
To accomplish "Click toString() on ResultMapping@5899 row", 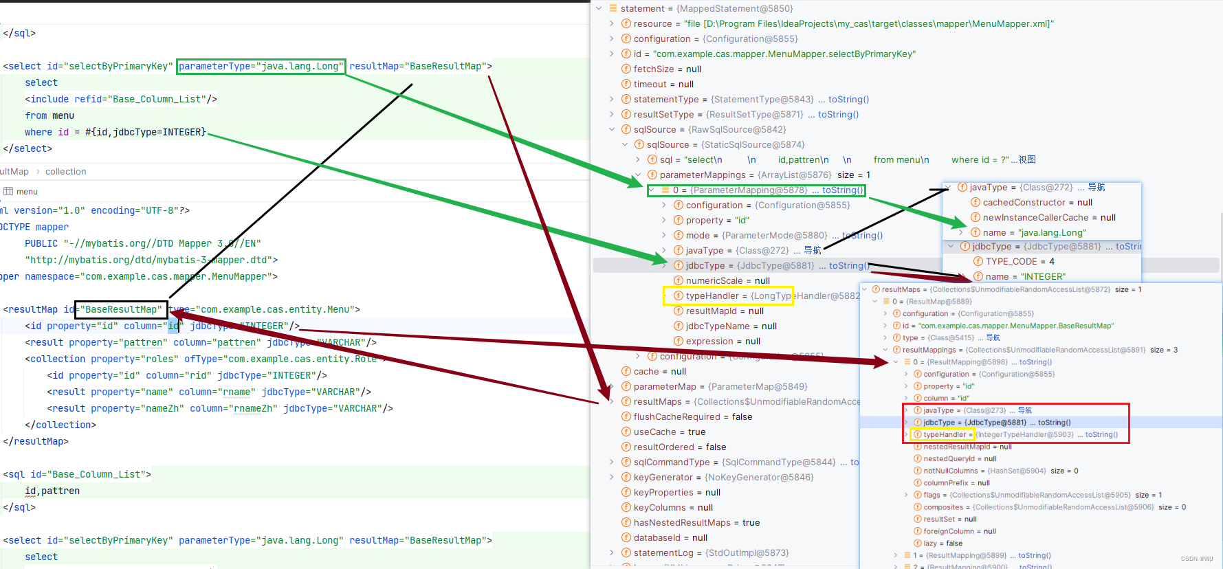I will click(x=1035, y=555).
